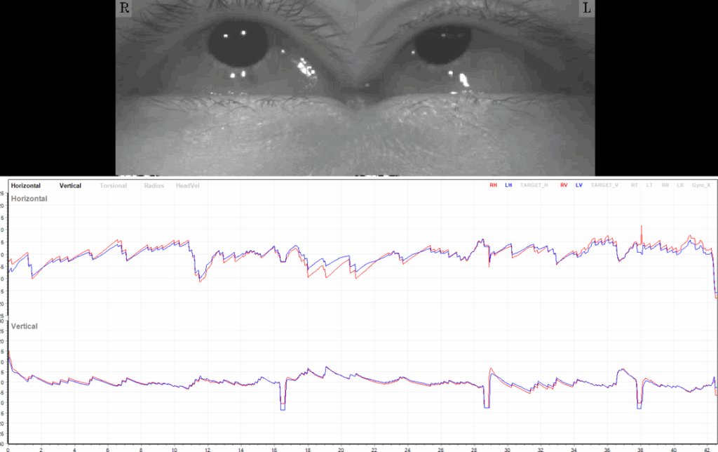
Task: Toggle the red RV legend entry
Action: point(564,185)
